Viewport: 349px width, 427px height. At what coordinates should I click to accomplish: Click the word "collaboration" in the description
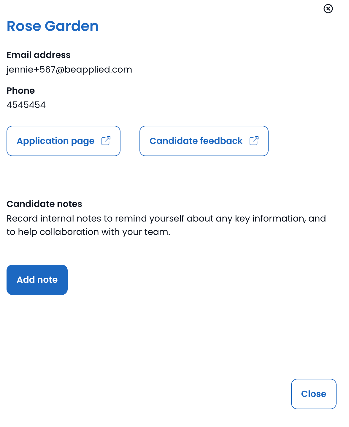click(x=69, y=232)
